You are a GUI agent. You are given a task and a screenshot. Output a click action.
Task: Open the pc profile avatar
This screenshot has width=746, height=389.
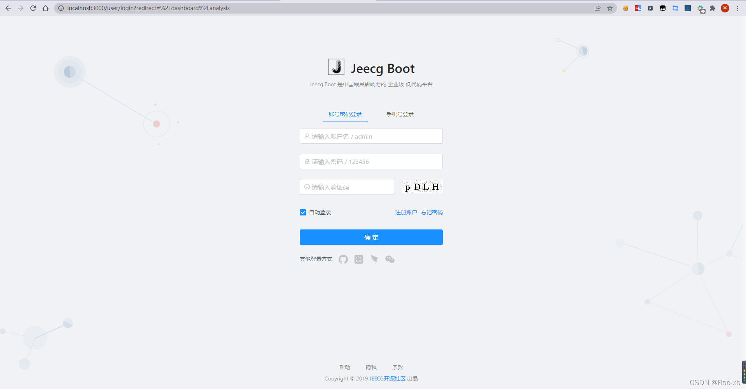tap(725, 8)
